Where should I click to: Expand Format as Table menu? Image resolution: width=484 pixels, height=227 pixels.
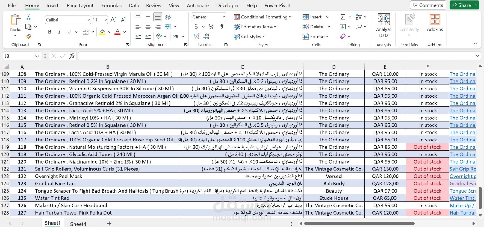click(255, 27)
